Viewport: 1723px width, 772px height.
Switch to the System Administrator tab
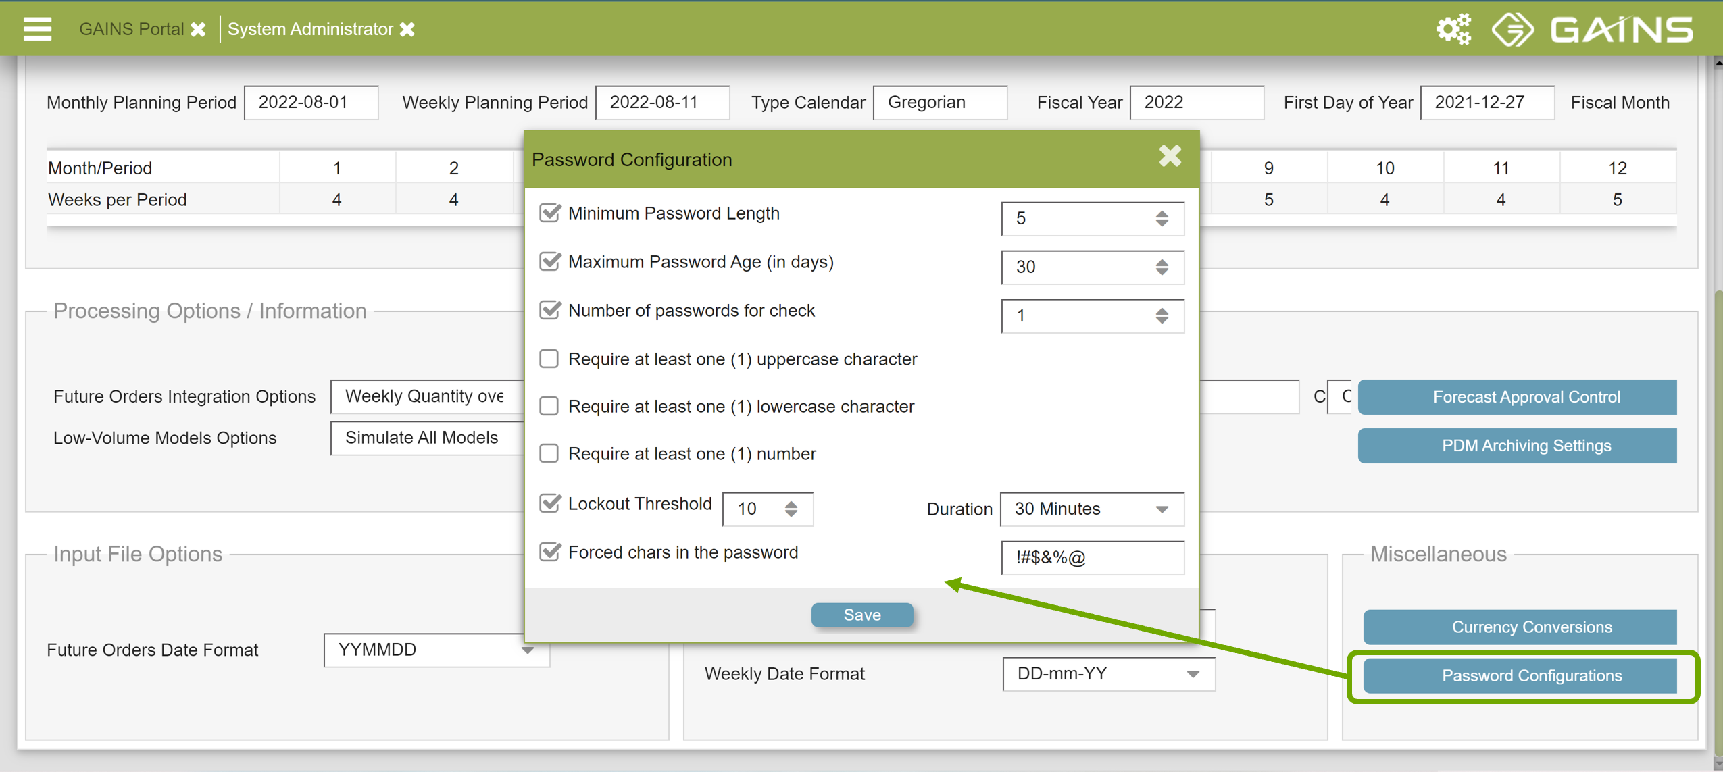point(310,30)
